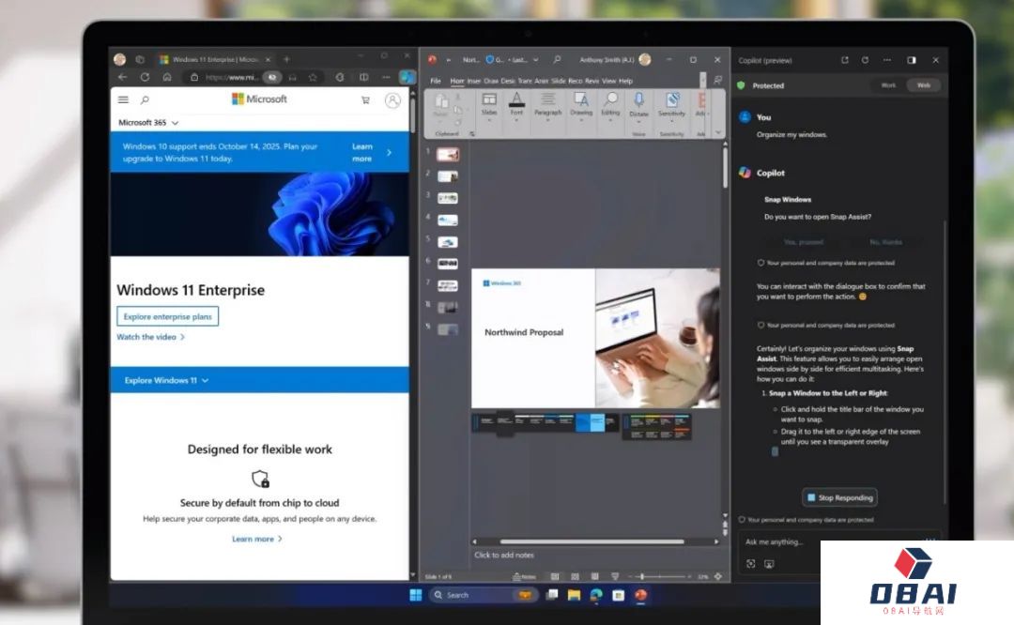The height and width of the screenshot is (625, 1014).
Task: Open Watch the video link
Action: click(x=150, y=337)
